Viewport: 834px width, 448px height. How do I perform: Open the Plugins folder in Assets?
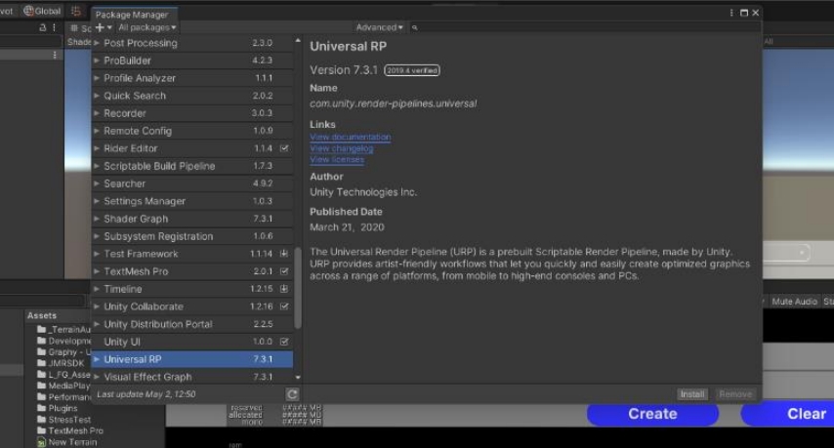pos(63,408)
